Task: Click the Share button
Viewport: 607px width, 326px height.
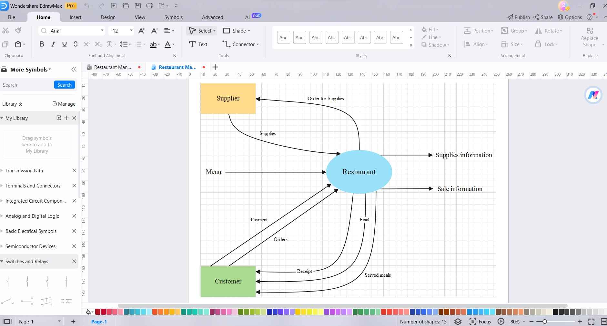Action: pos(543,17)
